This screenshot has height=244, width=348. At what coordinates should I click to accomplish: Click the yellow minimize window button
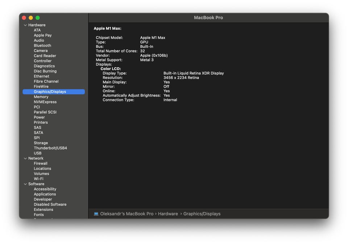click(x=31, y=18)
